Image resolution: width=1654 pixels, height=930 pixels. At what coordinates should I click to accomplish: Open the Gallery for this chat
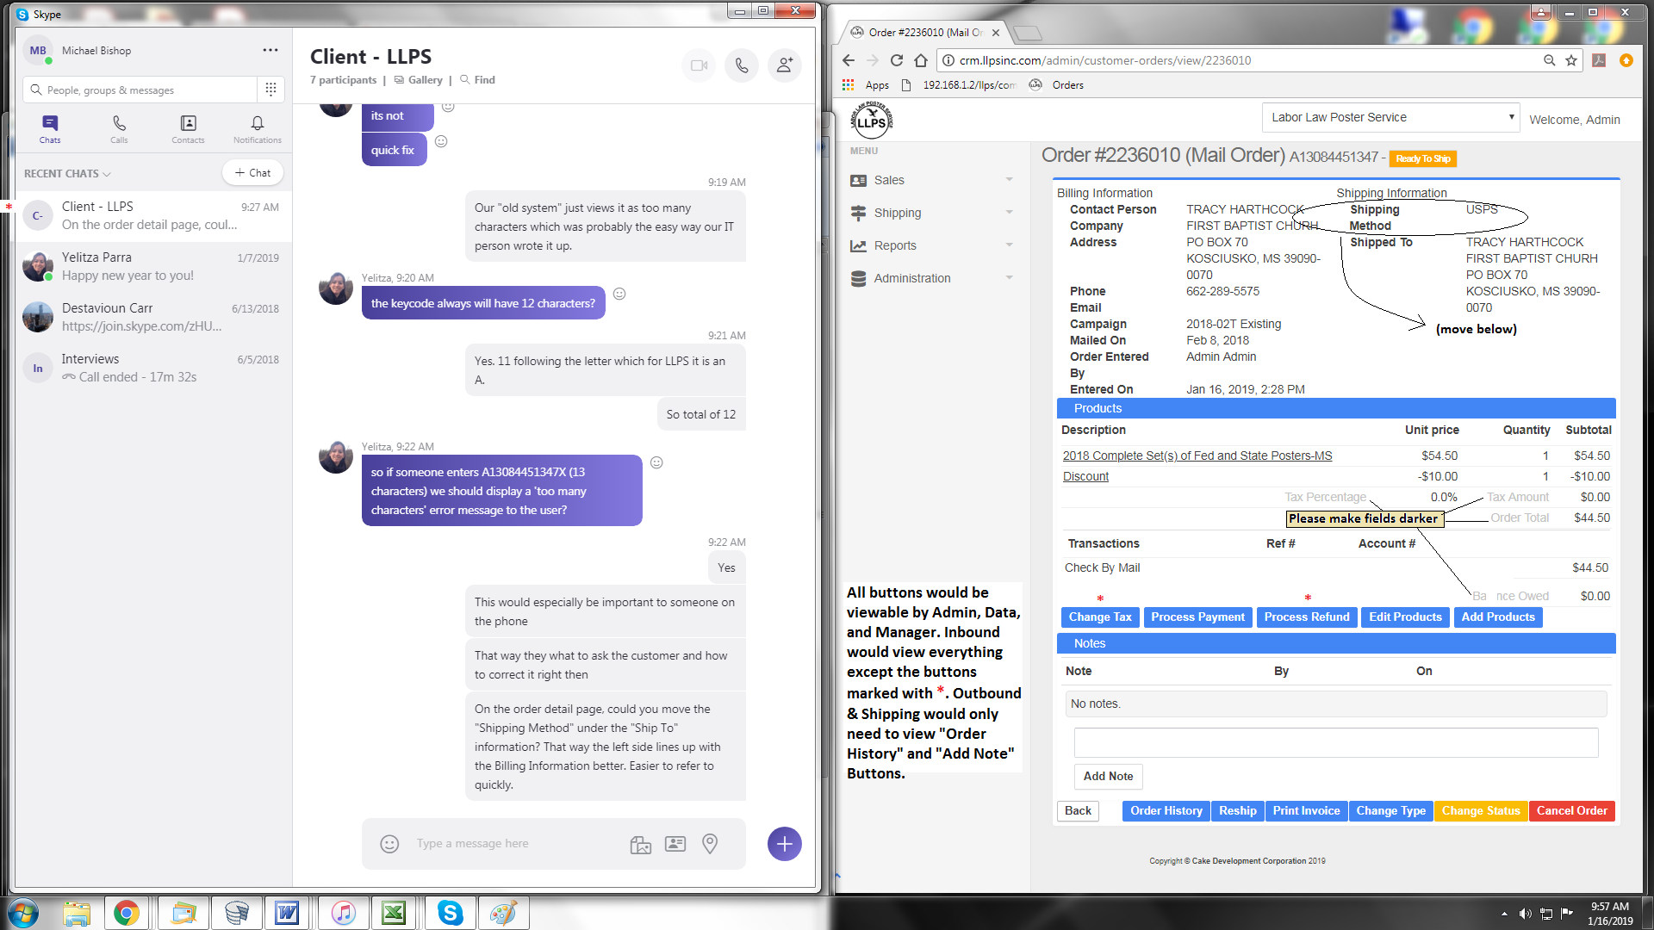click(x=419, y=80)
